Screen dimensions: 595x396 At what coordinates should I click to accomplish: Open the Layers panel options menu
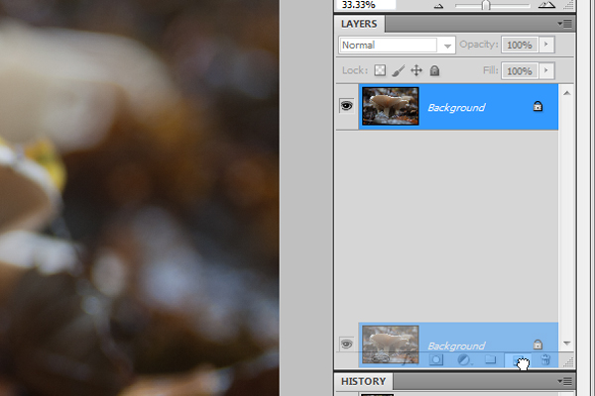[564, 24]
